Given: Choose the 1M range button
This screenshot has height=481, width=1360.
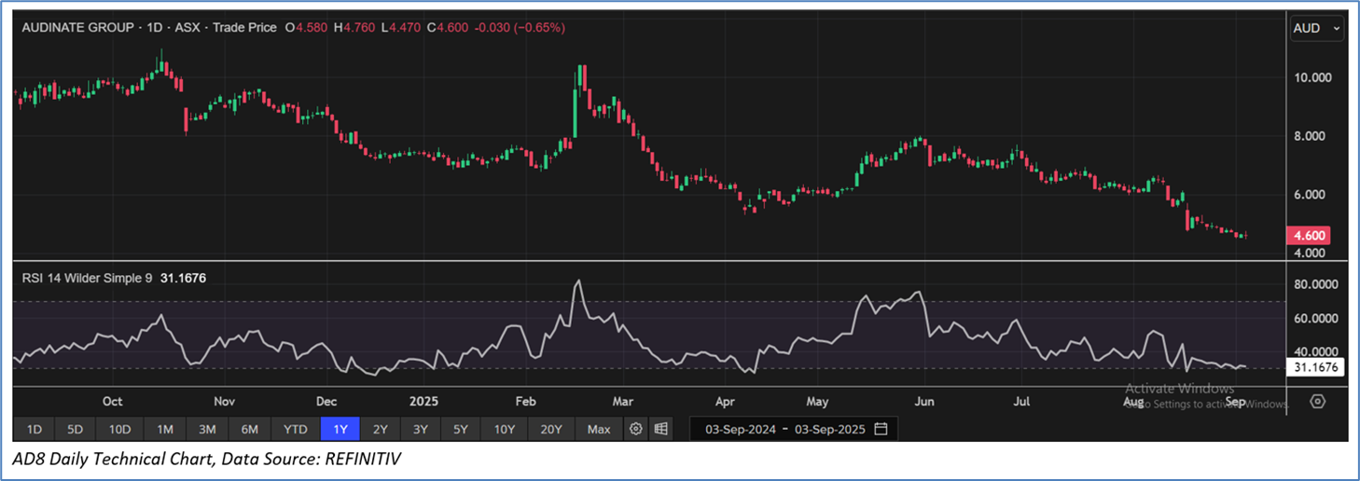Looking at the screenshot, I should click(165, 429).
